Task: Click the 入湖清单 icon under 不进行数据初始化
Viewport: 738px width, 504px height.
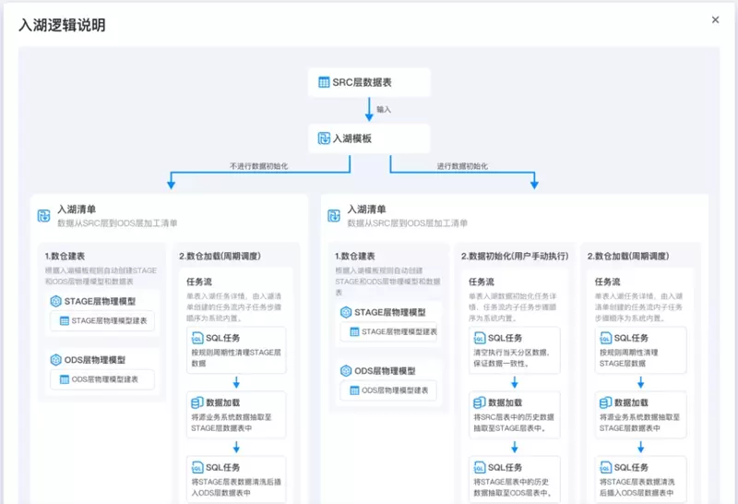Action: tap(43, 215)
